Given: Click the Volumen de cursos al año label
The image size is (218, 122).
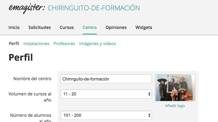Looking at the screenshot, I should point(30,97).
